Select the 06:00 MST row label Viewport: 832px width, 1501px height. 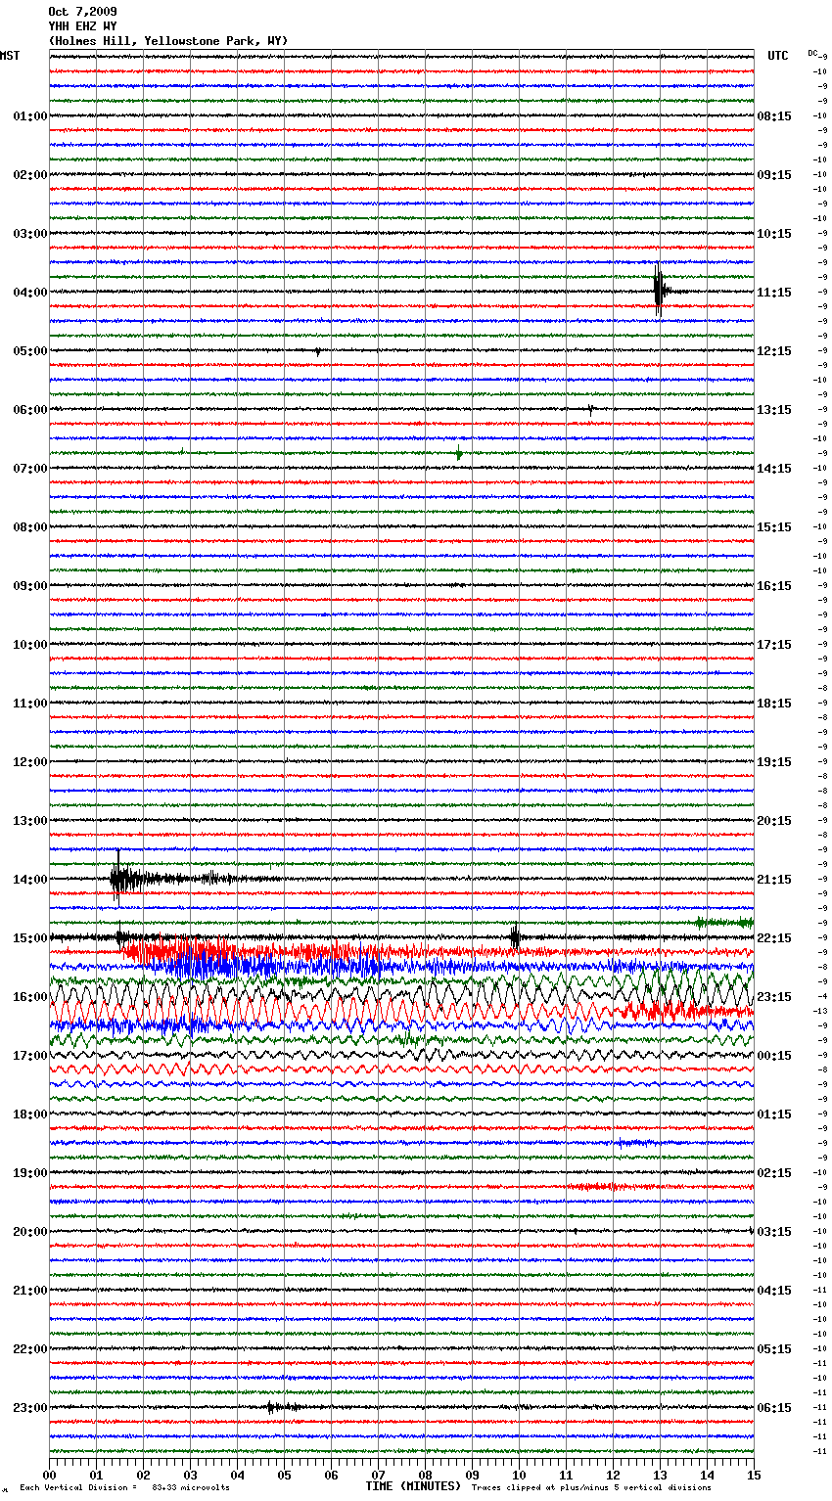click(29, 410)
